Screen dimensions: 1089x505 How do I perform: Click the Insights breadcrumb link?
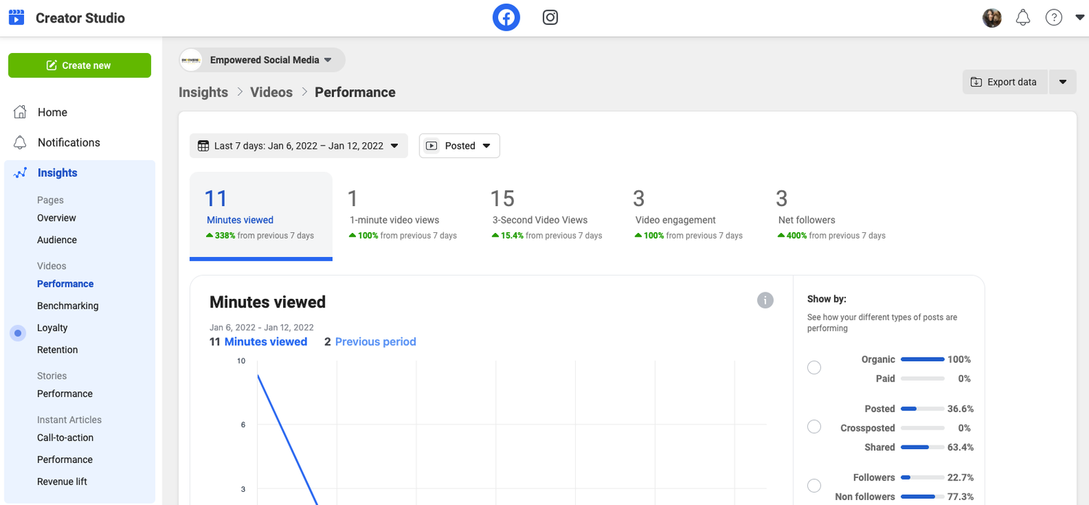(x=203, y=92)
